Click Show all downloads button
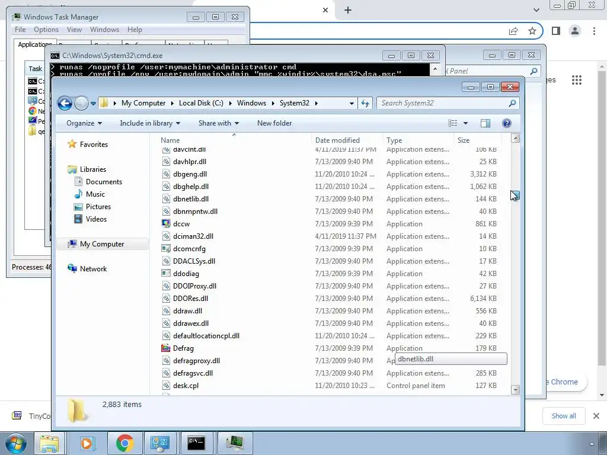This screenshot has height=455, width=607. tap(564, 416)
